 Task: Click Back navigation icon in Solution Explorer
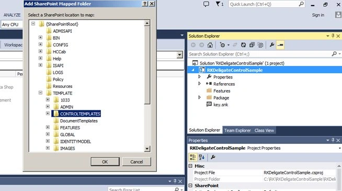(x=193, y=45)
